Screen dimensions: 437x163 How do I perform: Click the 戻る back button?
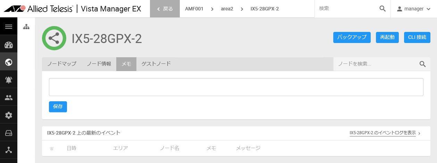tap(165, 9)
